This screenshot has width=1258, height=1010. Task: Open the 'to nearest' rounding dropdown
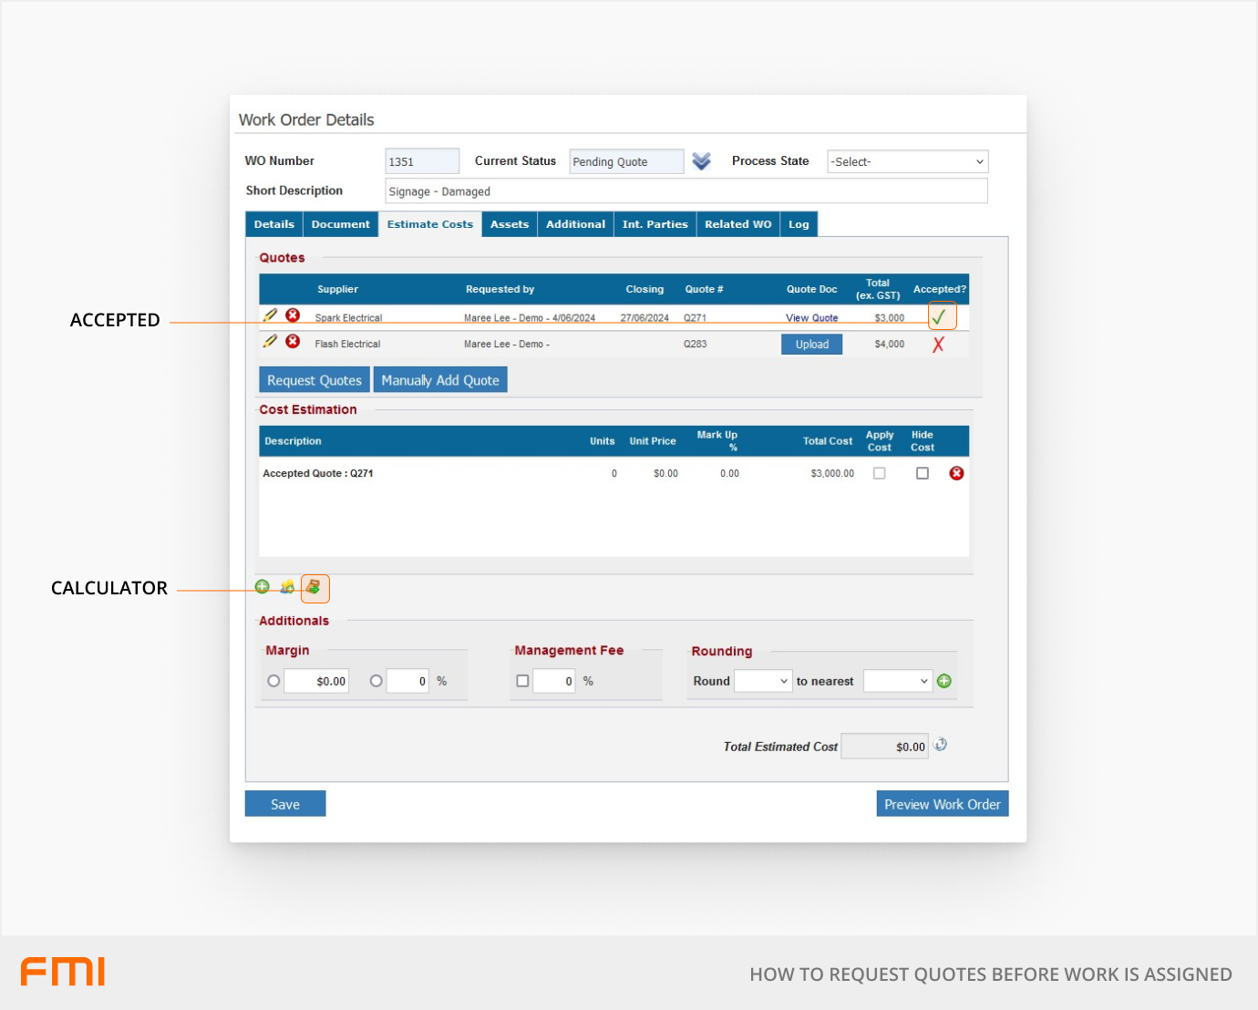click(897, 681)
